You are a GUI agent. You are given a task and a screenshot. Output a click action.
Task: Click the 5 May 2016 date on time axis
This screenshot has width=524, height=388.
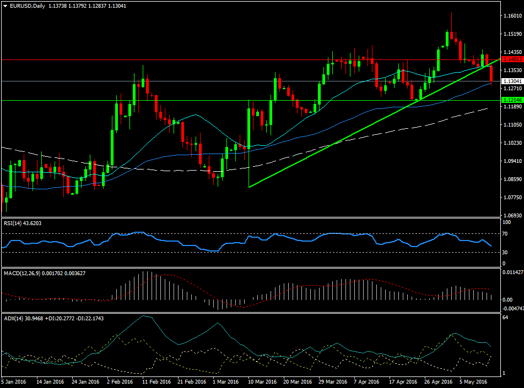473,381
